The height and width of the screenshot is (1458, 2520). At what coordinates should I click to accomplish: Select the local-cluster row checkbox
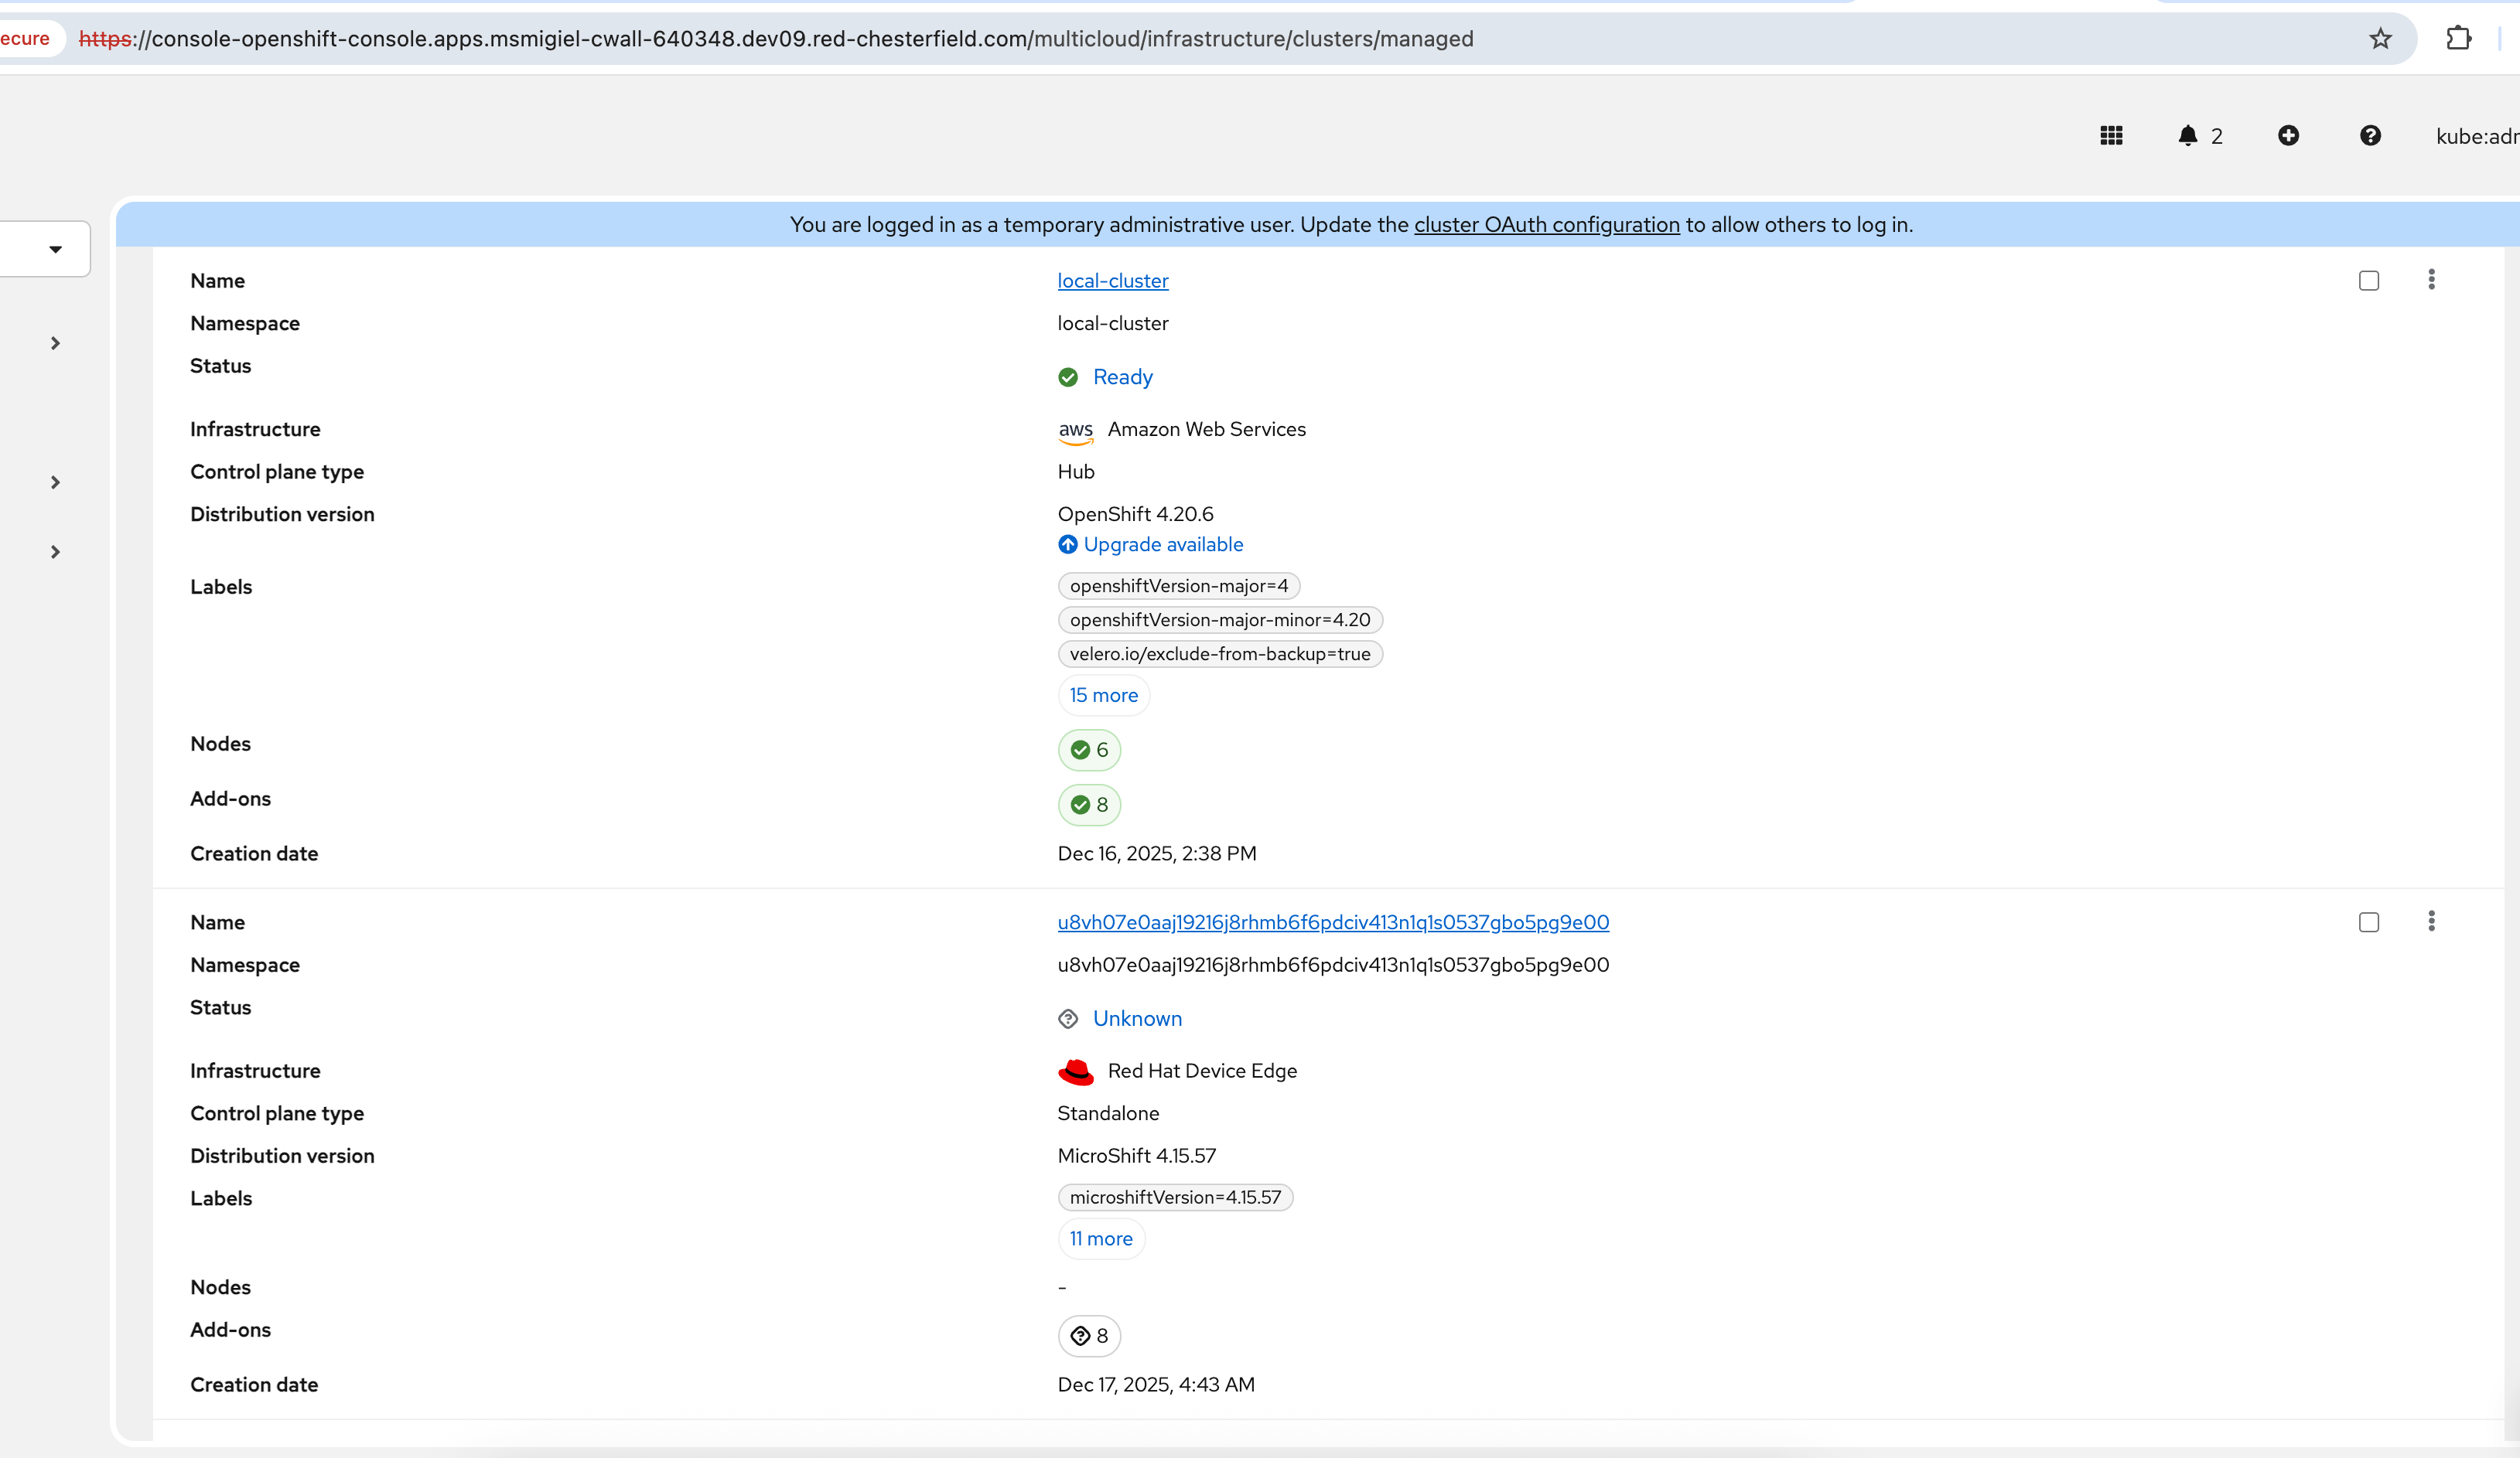tap(2368, 281)
